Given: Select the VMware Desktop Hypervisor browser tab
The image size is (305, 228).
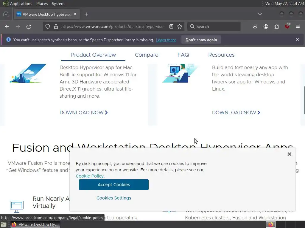Looking at the screenshot, I should click(47, 14).
